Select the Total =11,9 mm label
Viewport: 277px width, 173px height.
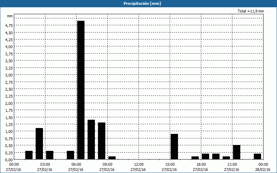[x=251, y=11]
